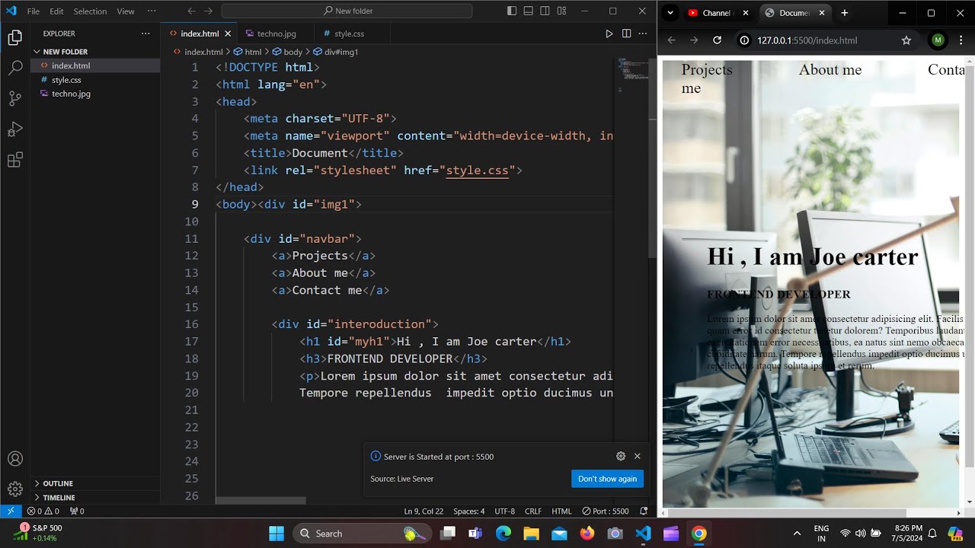Open Microsoft Edge from taskbar
The width and height of the screenshot is (975, 548).
(x=503, y=534)
